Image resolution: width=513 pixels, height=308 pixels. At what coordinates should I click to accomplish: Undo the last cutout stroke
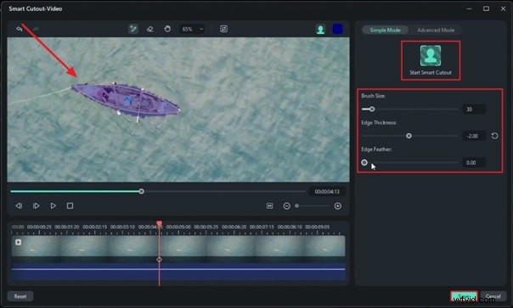click(19, 29)
